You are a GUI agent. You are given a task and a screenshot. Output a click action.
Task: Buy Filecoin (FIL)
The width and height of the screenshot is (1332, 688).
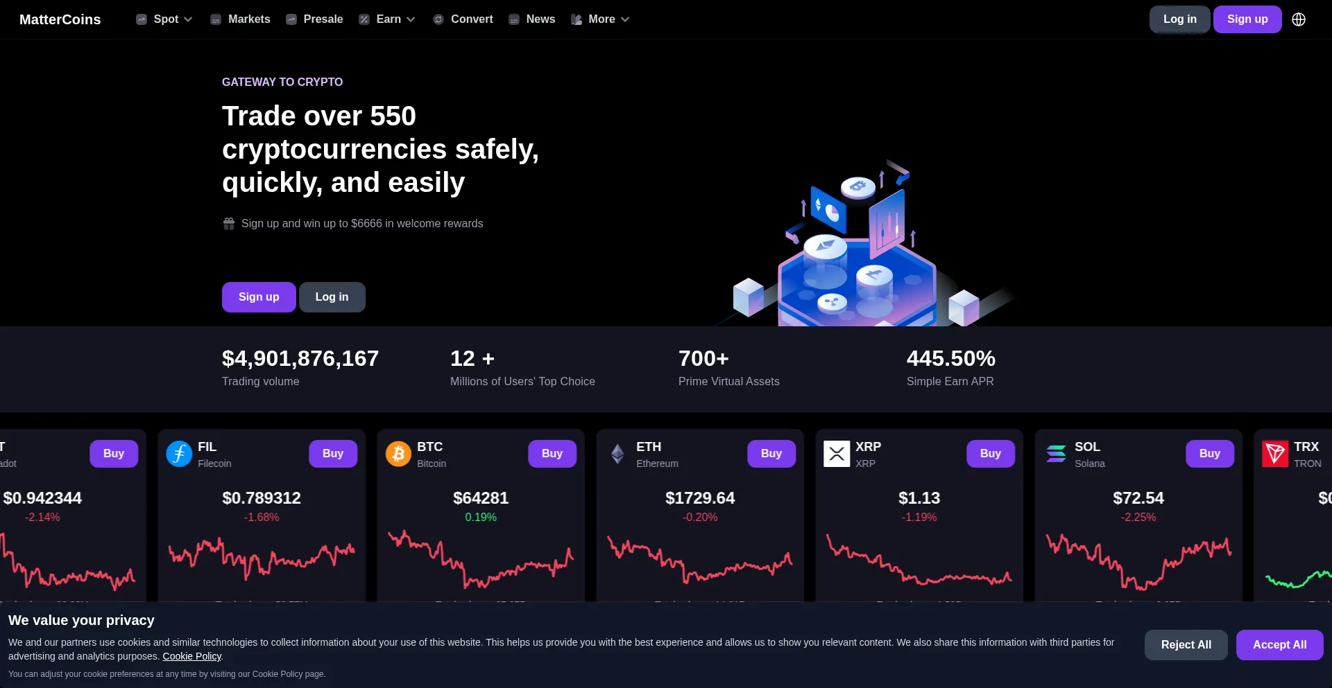click(333, 454)
